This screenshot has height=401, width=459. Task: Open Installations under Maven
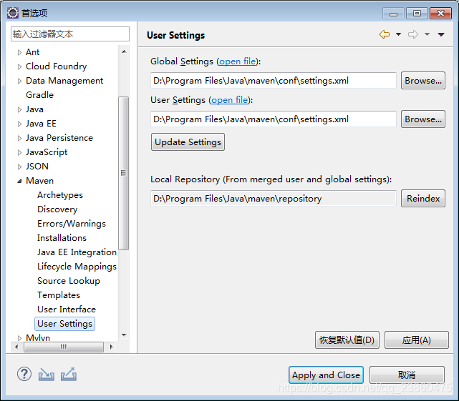(62, 237)
